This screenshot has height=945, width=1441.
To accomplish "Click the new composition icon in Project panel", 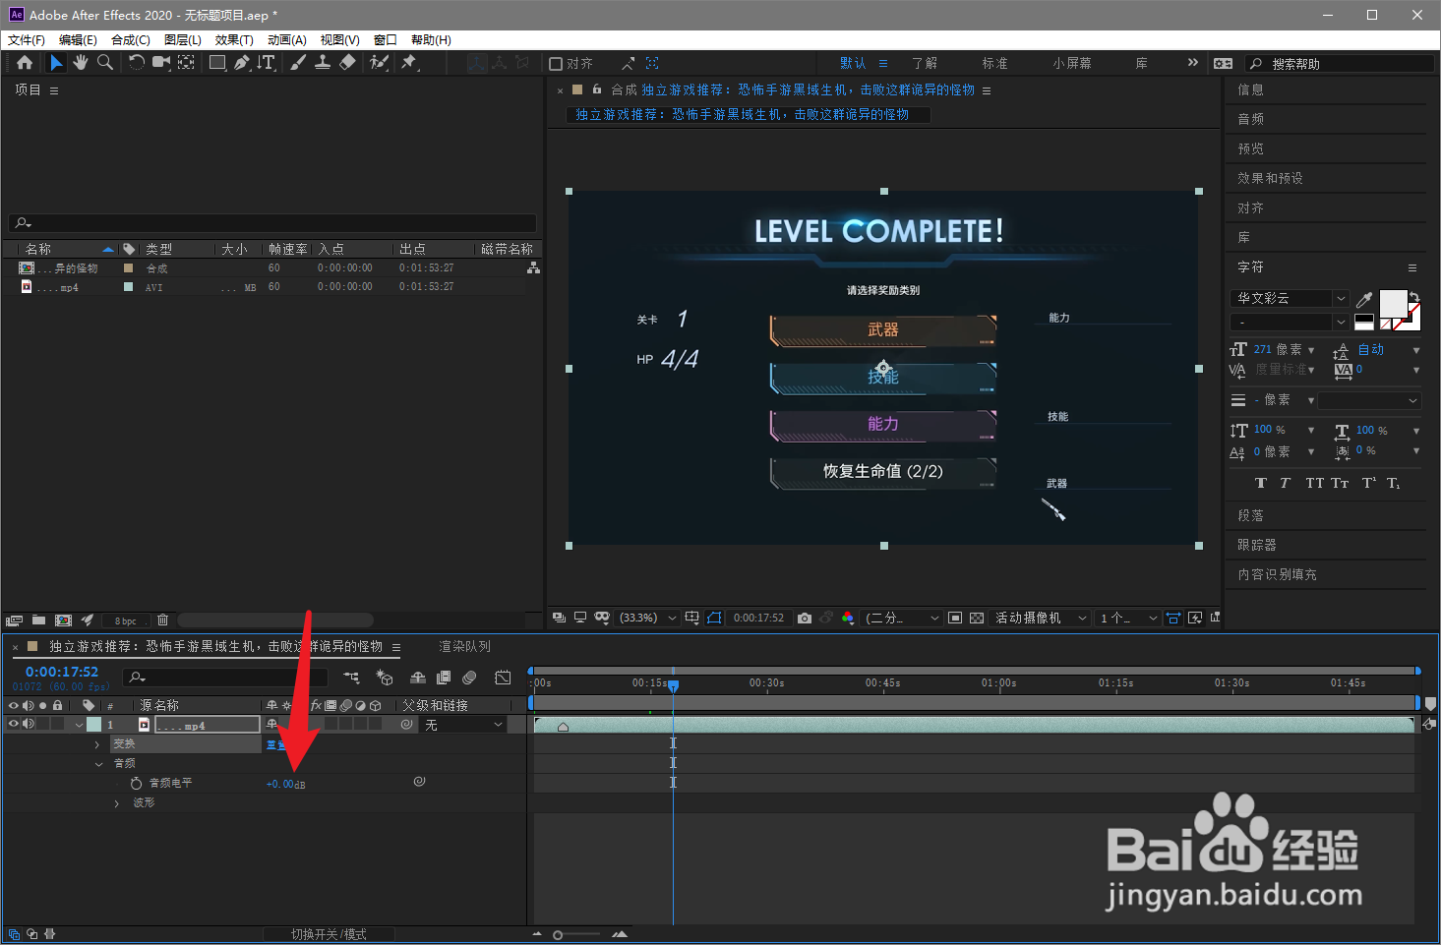I will [64, 620].
